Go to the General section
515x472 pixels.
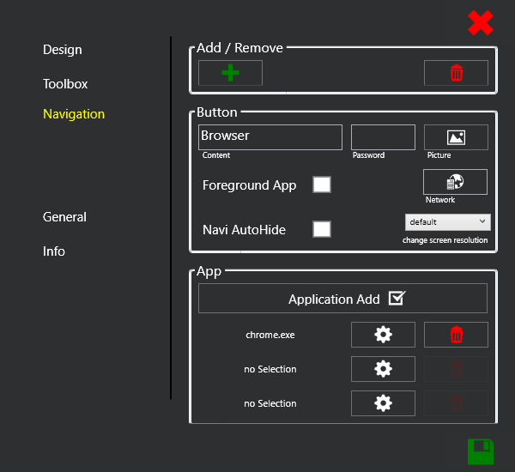(x=64, y=217)
